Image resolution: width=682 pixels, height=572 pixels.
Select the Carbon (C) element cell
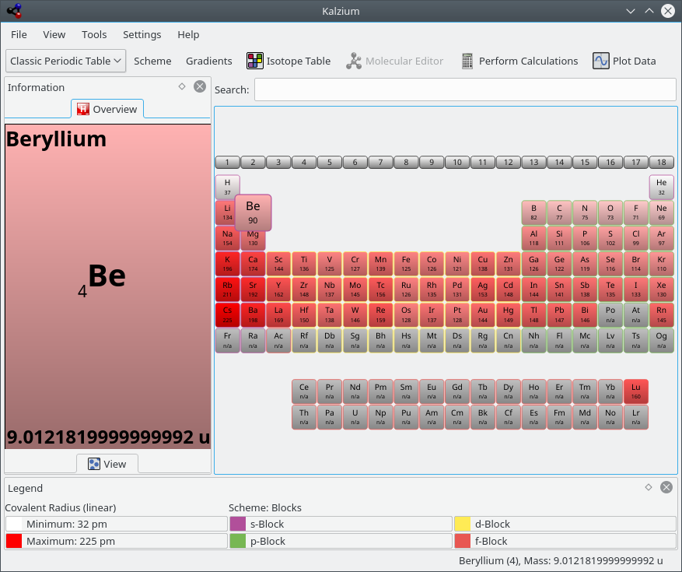559,212
